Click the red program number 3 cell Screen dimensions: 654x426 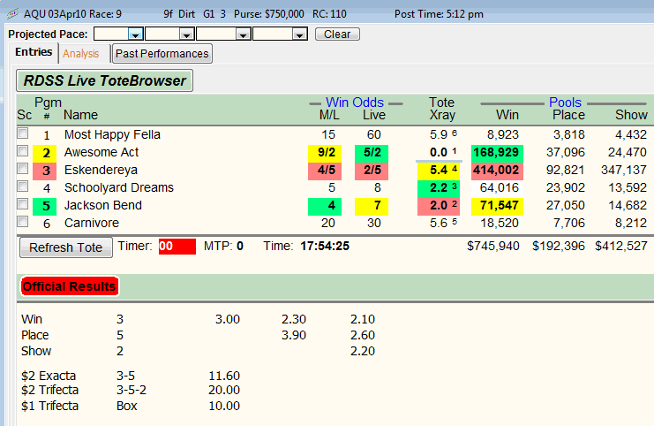46,171
